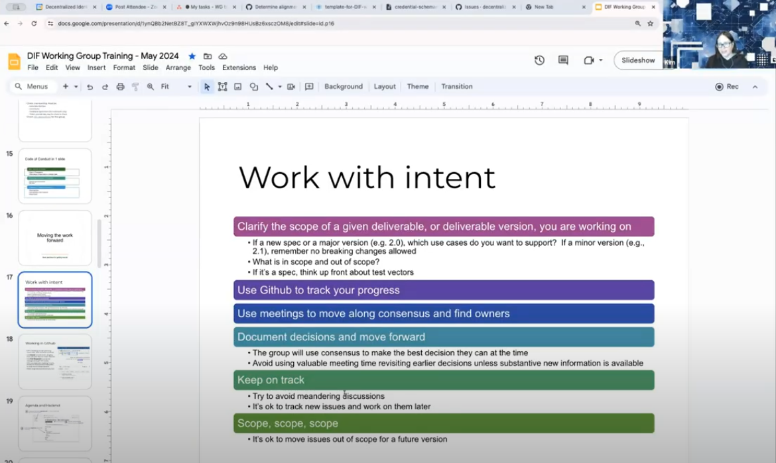Click the Shape tool icon
Screen dimensions: 776x463
tap(253, 87)
